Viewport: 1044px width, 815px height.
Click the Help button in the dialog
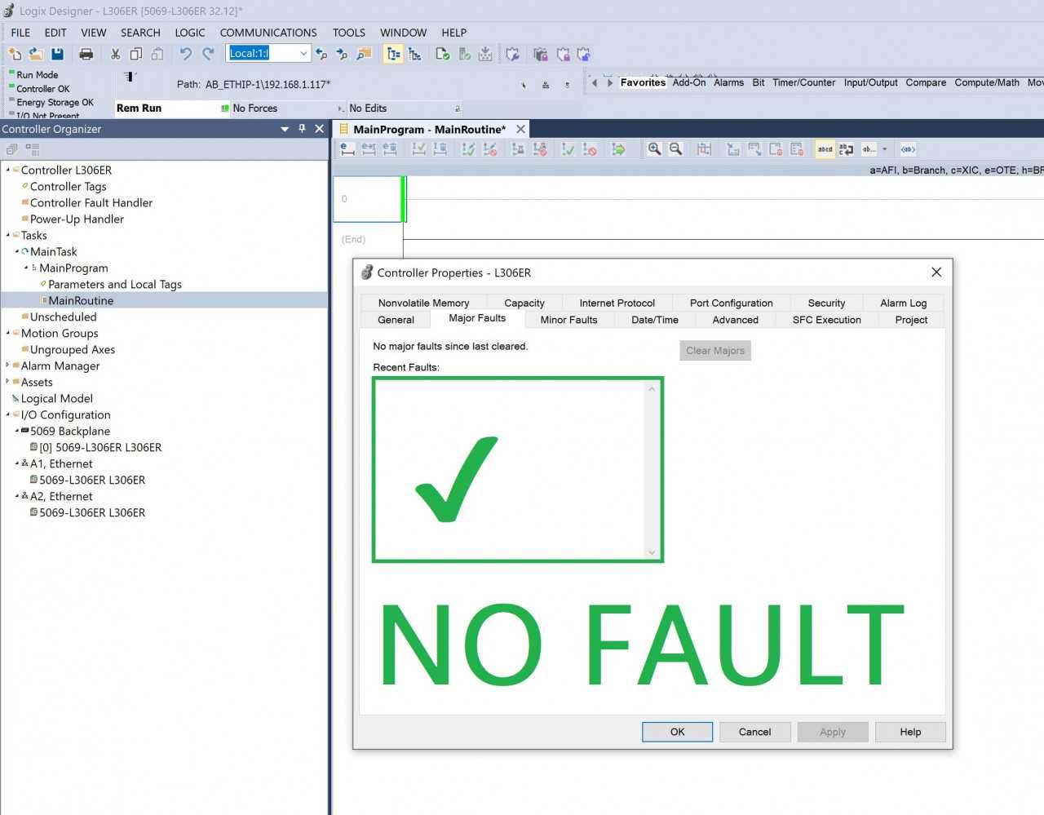click(x=910, y=732)
